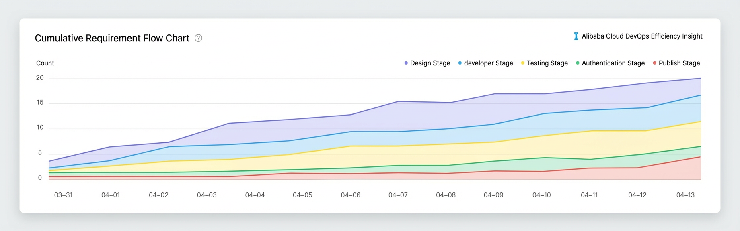This screenshot has width=740, height=231.
Task: Click the 04-05 date label
Action: pyautogui.click(x=302, y=195)
